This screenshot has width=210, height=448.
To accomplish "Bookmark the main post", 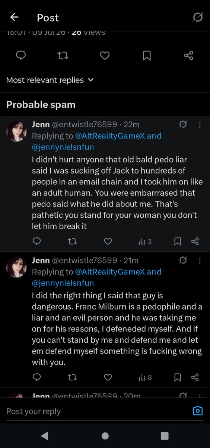I will pos(147,56).
